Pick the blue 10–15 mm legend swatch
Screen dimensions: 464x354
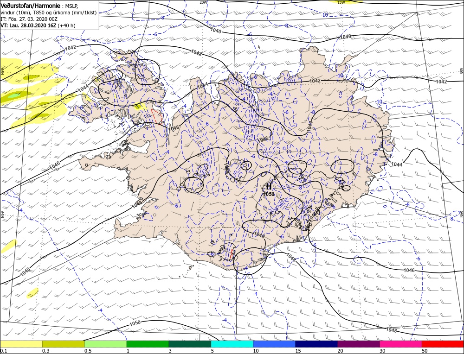coord(274,344)
